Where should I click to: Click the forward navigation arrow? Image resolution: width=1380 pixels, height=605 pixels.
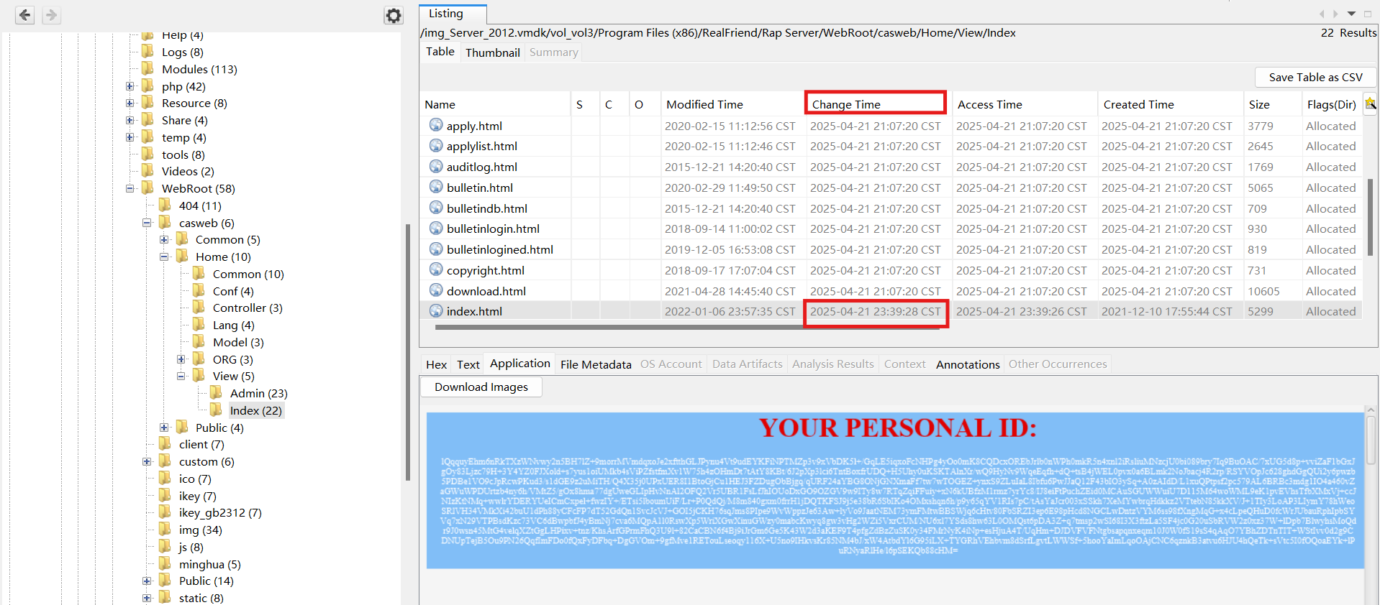tap(51, 15)
